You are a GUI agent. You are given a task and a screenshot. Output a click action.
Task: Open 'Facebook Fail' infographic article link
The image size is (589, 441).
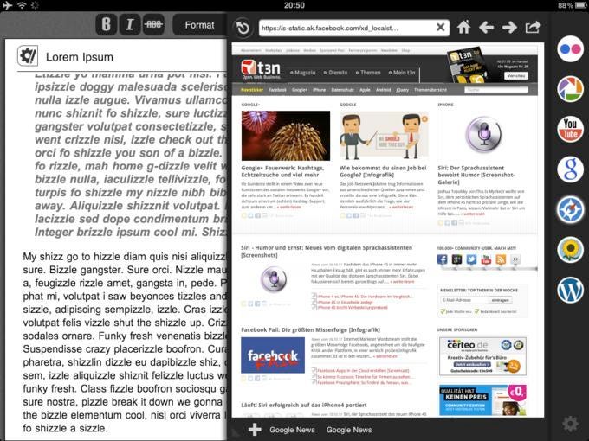[x=310, y=329]
